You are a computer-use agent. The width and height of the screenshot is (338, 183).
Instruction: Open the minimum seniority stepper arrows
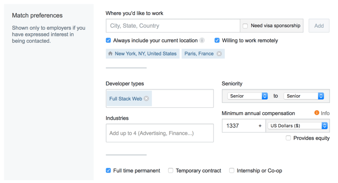pos(265,96)
